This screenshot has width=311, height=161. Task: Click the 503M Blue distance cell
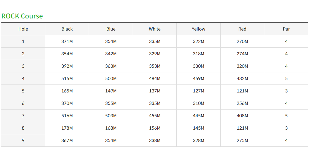point(111,116)
